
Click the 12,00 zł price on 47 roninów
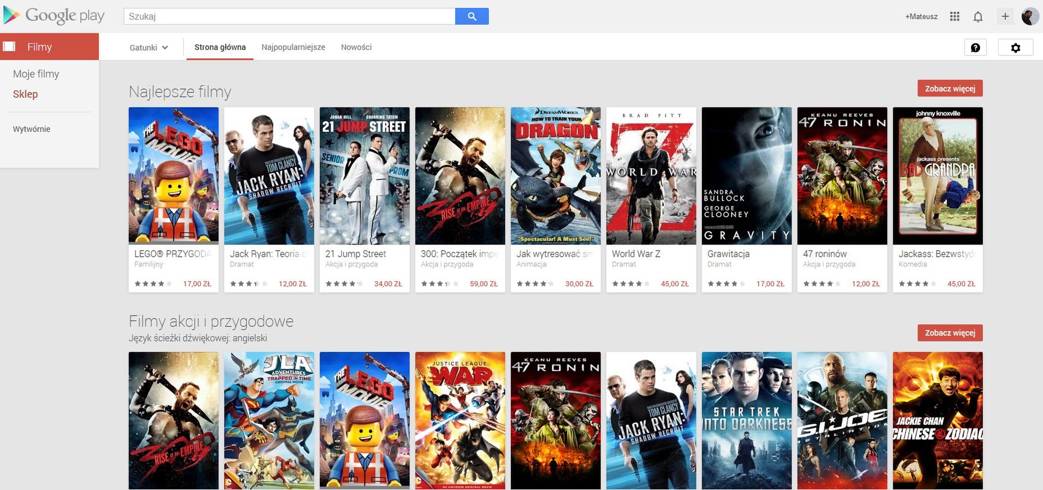coord(866,284)
